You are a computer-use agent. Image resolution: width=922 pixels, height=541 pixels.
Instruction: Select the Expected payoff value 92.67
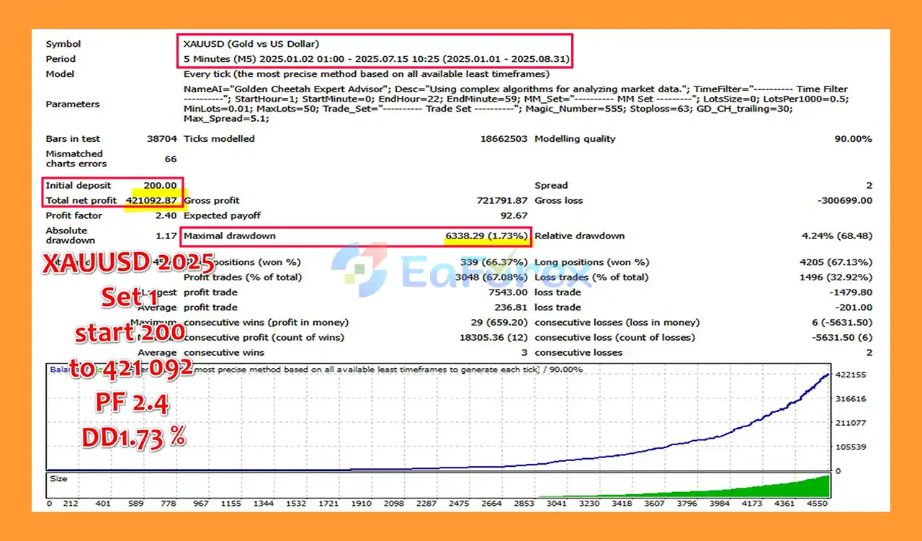[x=513, y=216]
